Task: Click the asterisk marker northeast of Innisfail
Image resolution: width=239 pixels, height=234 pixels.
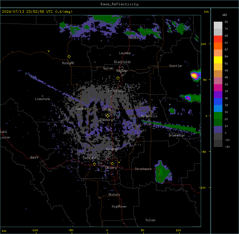Action: point(139,84)
